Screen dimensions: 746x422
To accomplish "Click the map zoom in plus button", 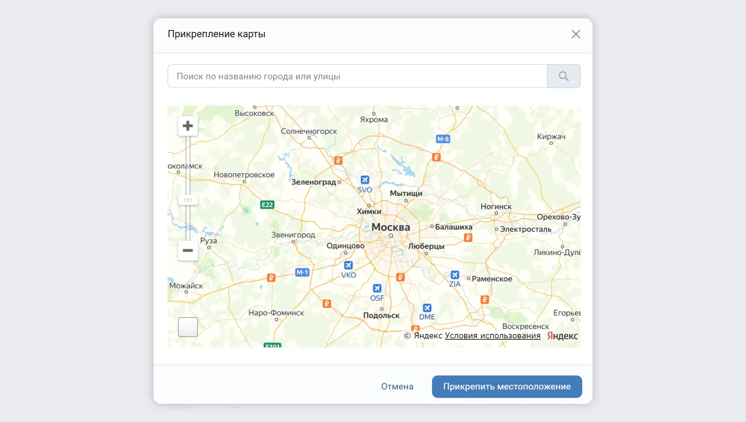I will [x=188, y=126].
